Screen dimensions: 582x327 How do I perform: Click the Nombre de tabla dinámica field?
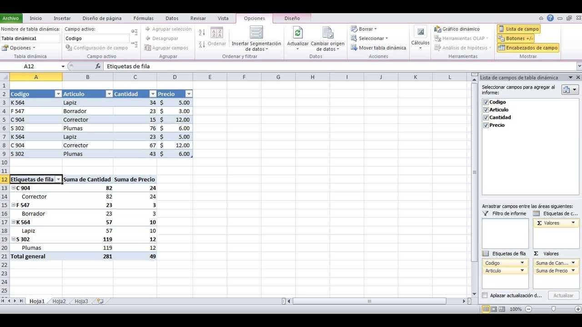point(30,39)
